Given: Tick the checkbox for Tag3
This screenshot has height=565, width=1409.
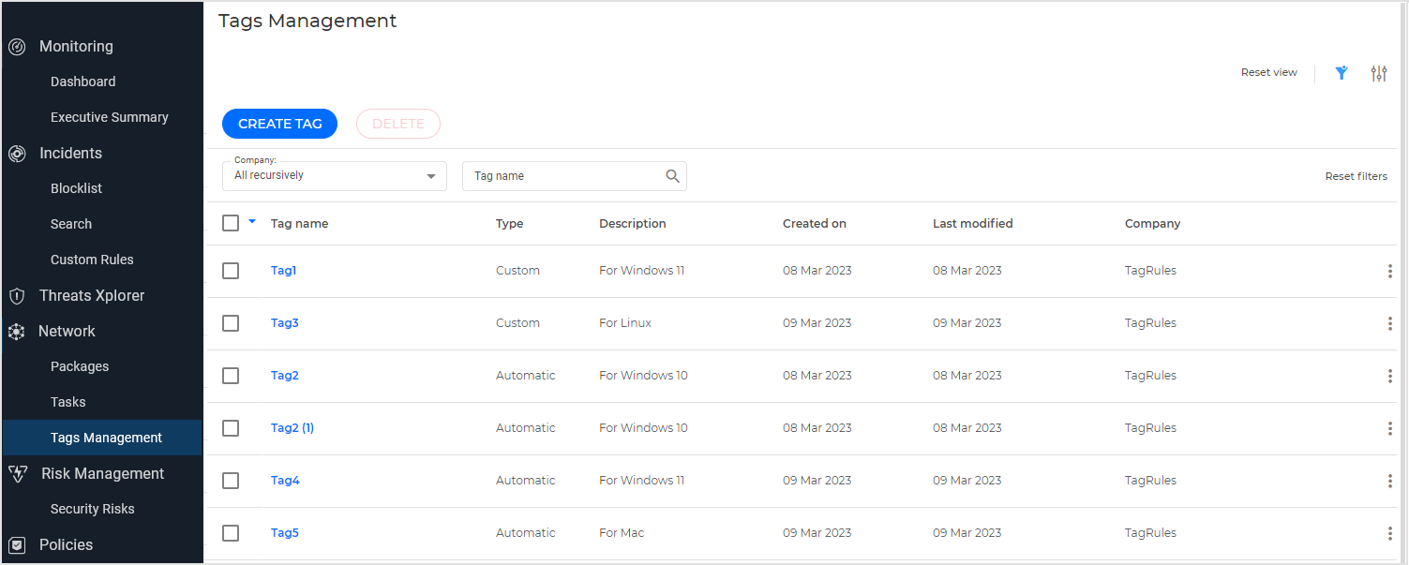Looking at the screenshot, I should [x=231, y=323].
